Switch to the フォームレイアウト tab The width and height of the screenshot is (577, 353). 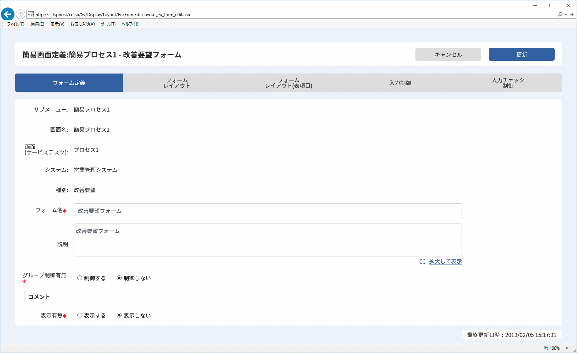[x=177, y=83]
